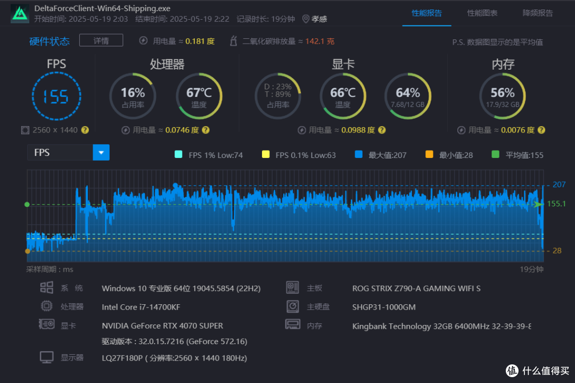
Task: Click the RAM 56% usage gauge
Action: coord(503,96)
